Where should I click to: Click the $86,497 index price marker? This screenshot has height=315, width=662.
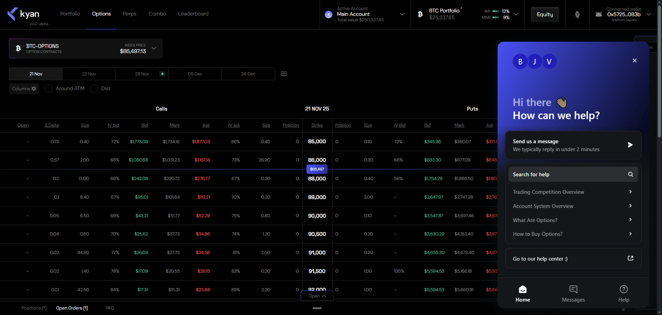tap(317, 169)
